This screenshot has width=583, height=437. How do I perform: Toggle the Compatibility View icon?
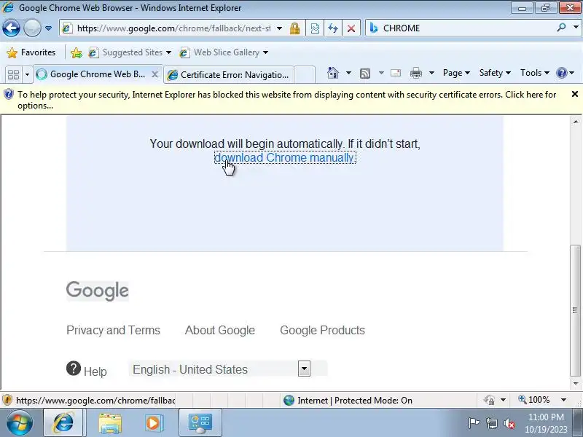(315, 28)
